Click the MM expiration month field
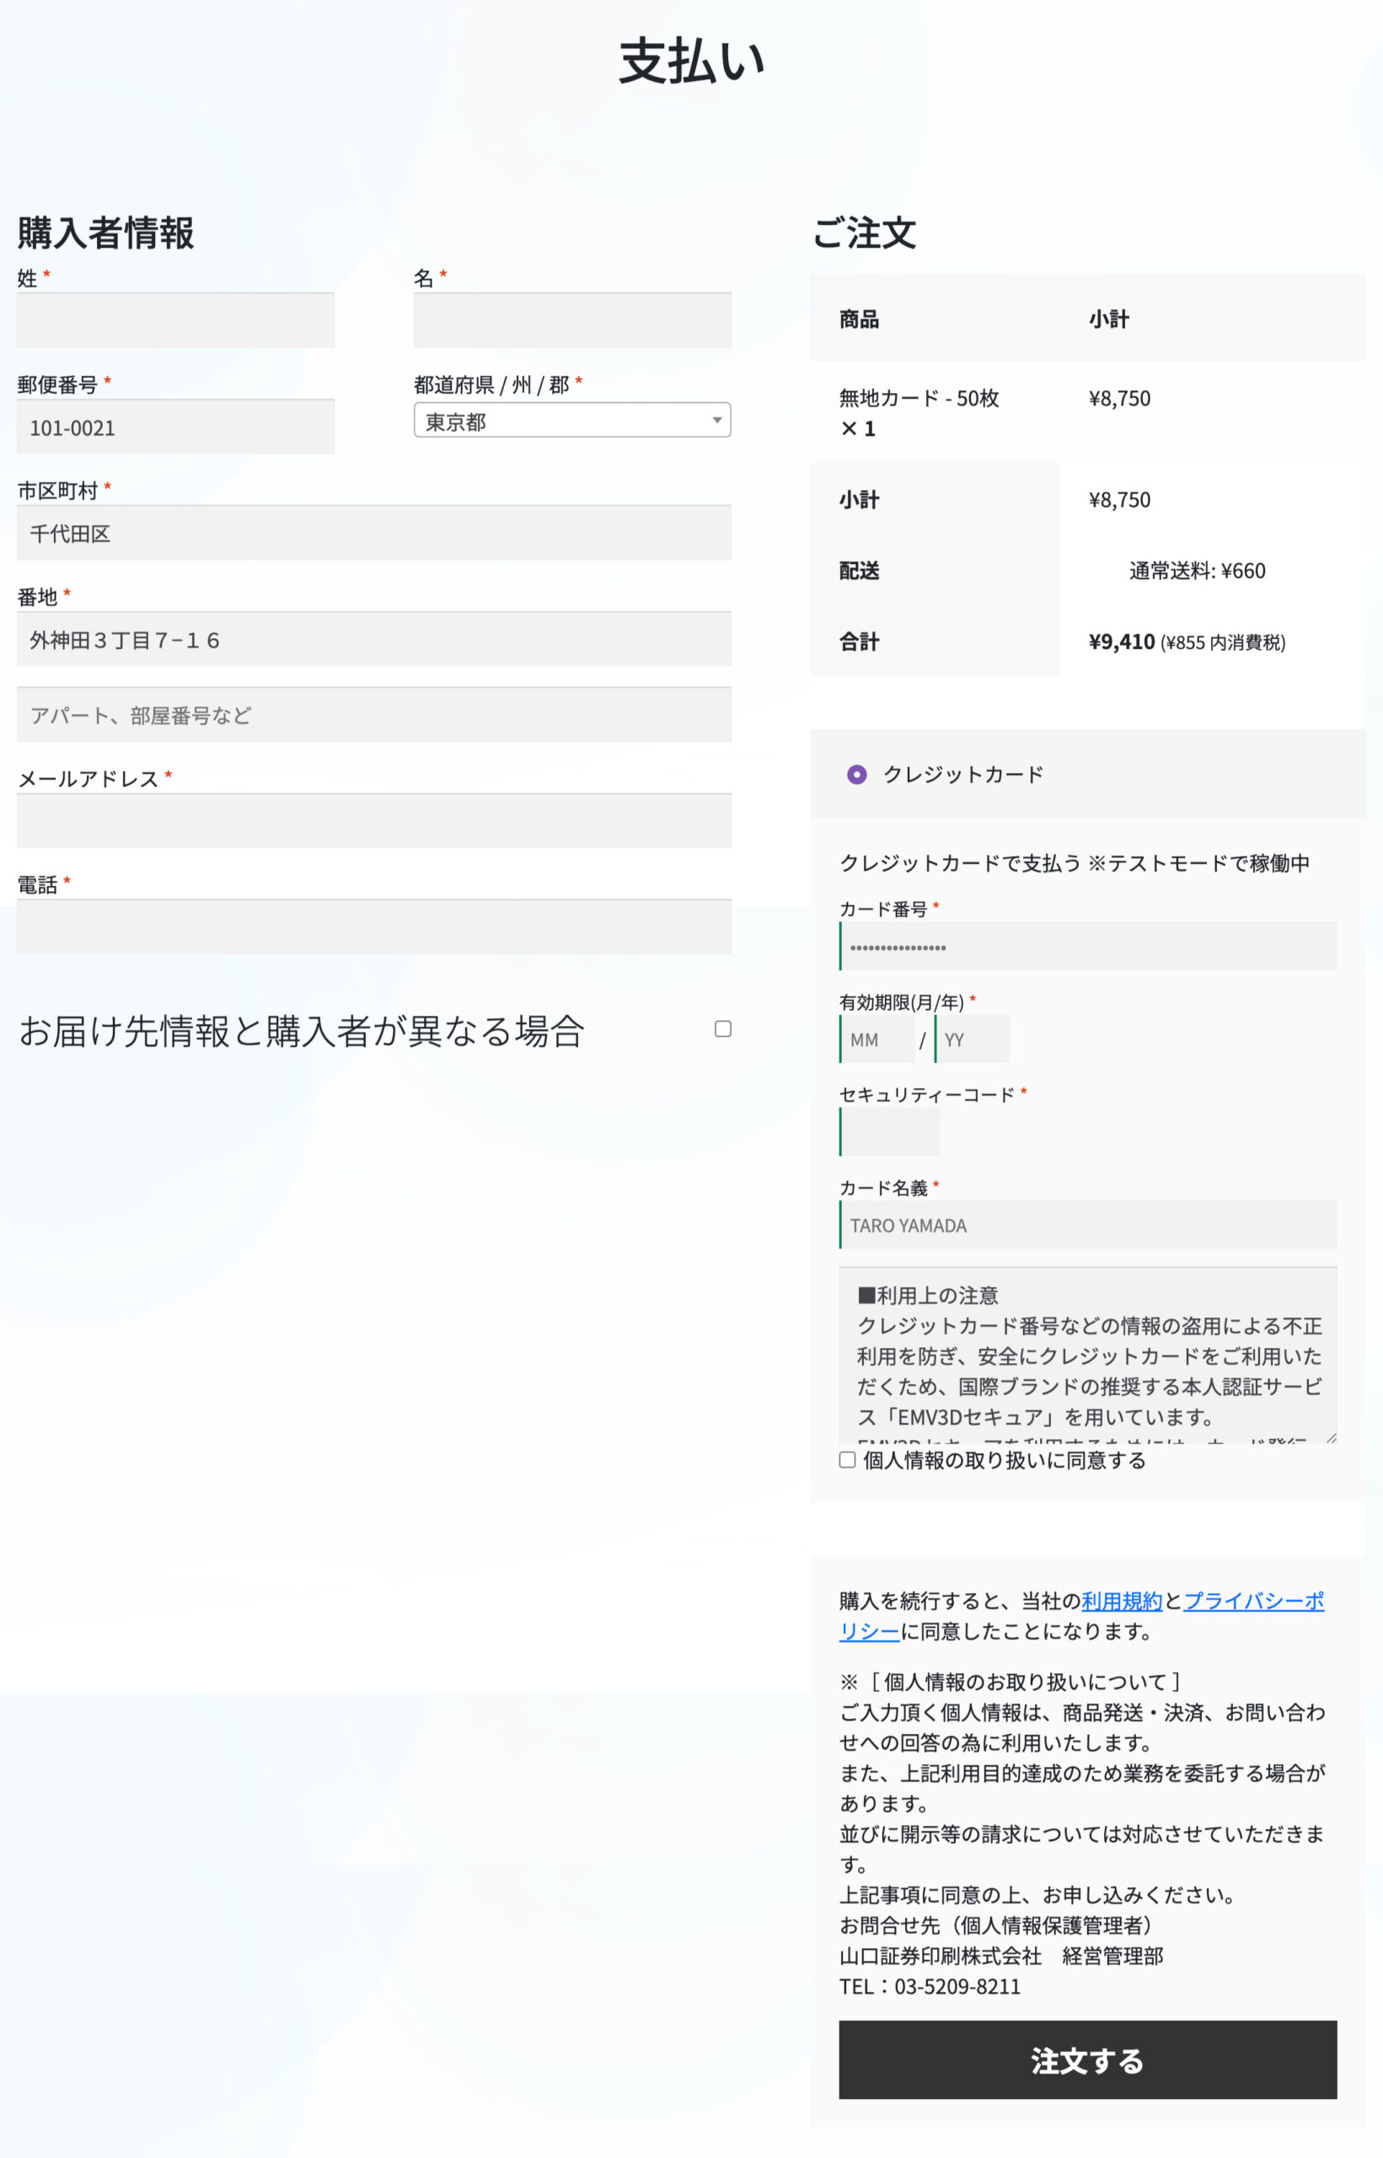The height and width of the screenshot is (2158, 1383). click(877, 1039)
